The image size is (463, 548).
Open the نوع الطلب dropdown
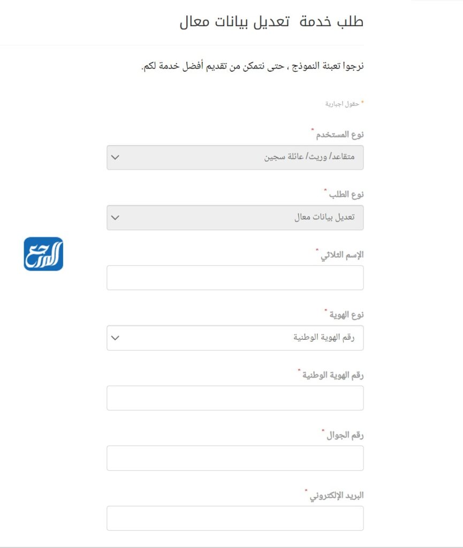[x=236, y=218]
